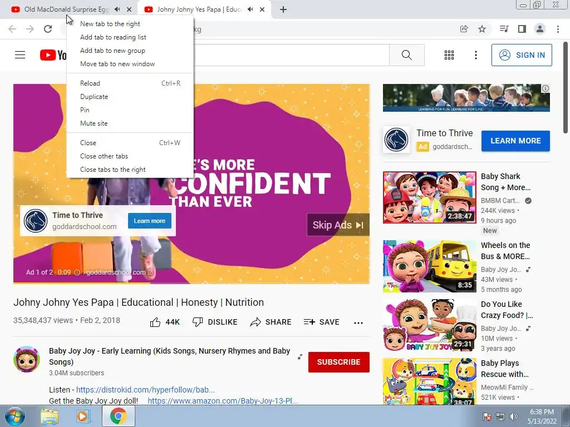Open YouTube settings three-dot menu
The width and height of the screenshot is (570, 427).
click(x=476, y=55)
